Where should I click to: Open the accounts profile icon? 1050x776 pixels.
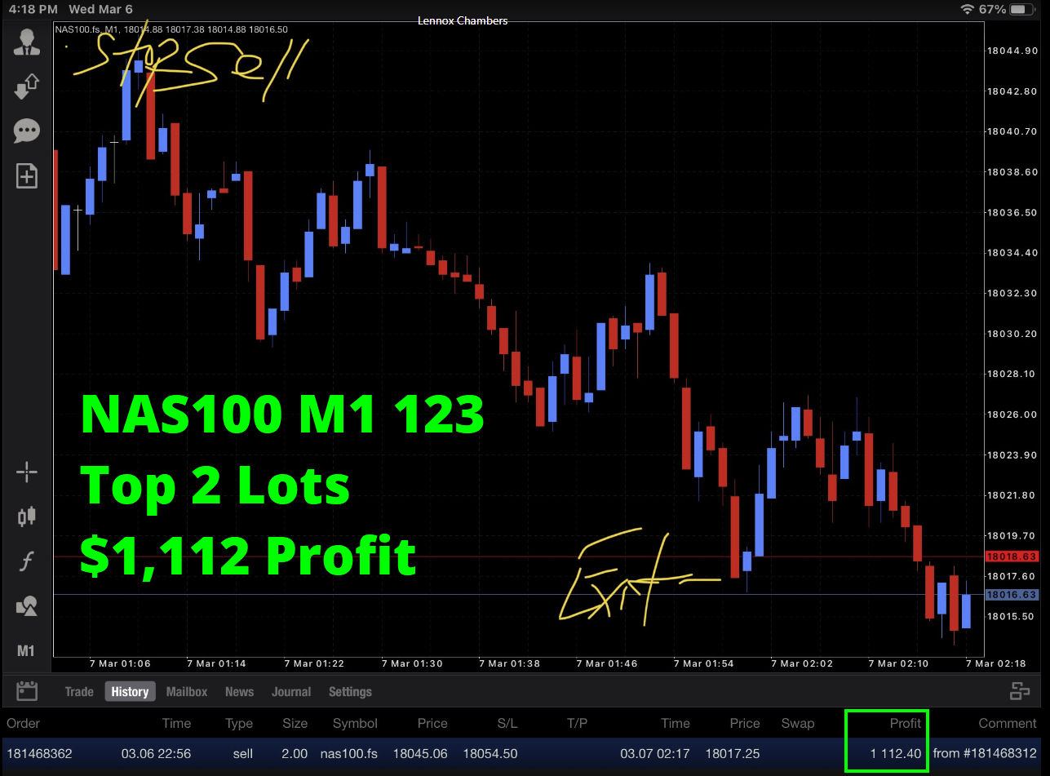tap(27, 42)
